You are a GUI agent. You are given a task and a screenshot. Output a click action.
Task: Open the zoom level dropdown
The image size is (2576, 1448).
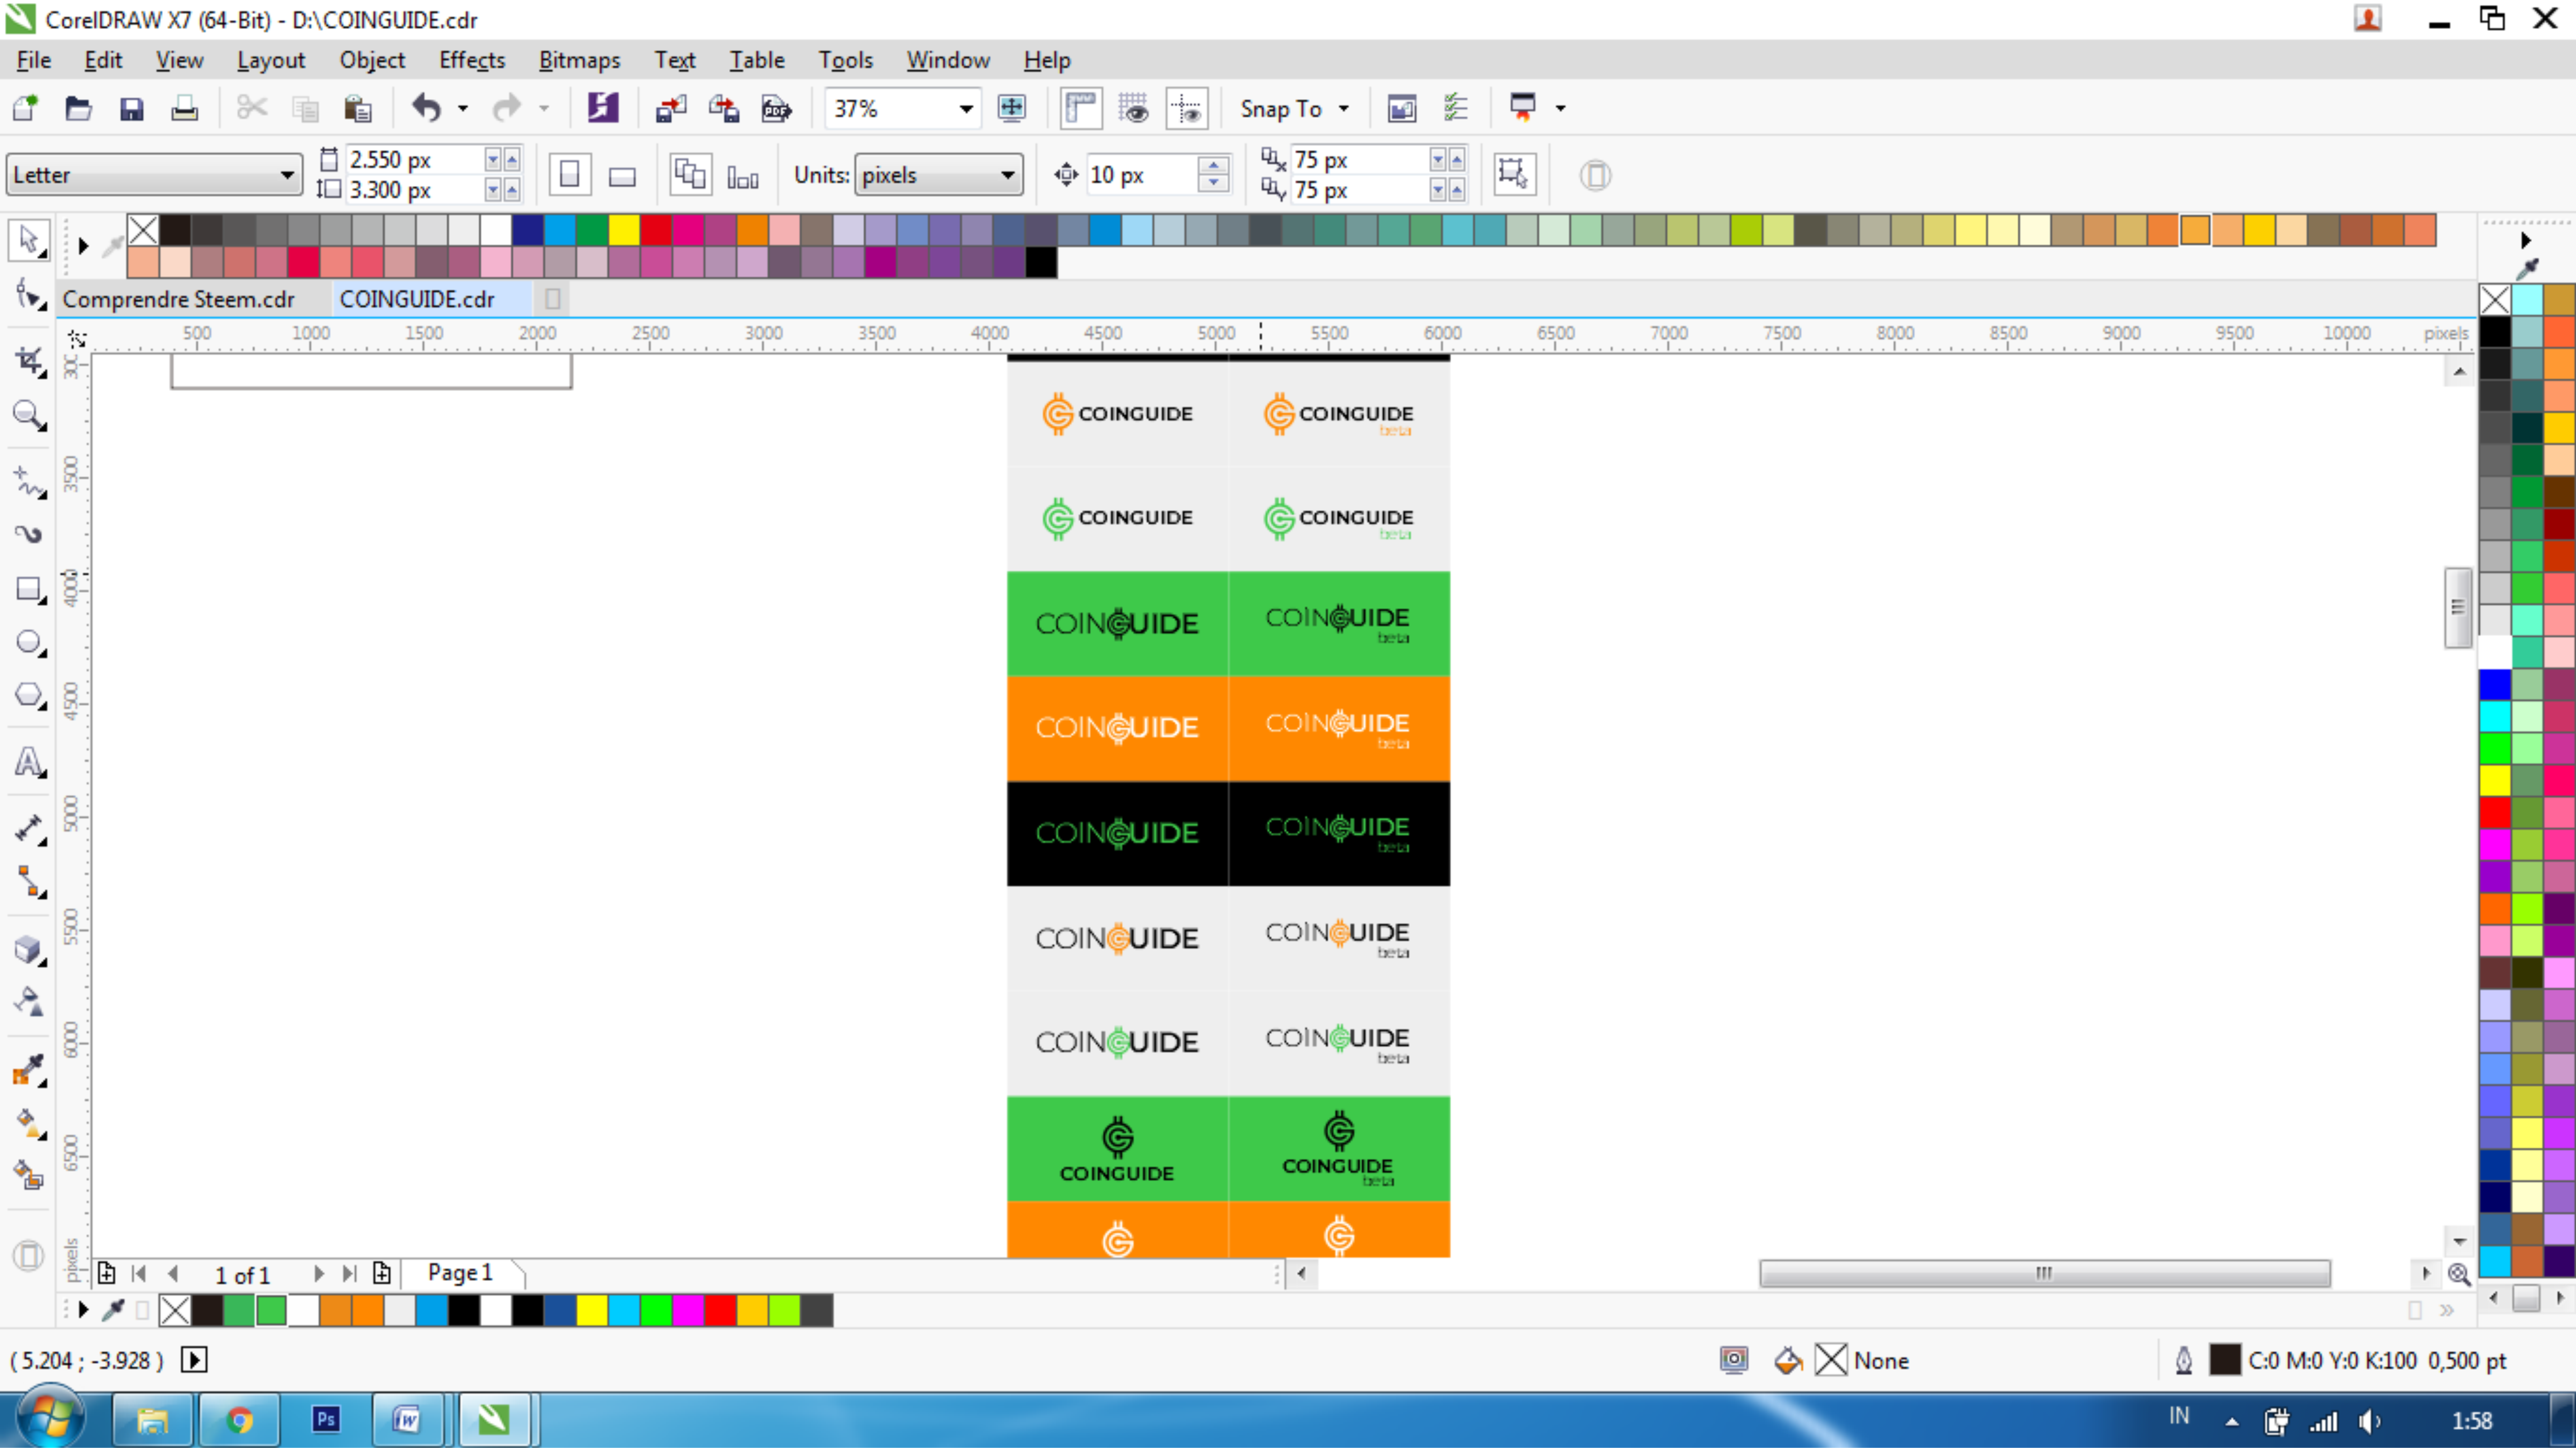965,108
